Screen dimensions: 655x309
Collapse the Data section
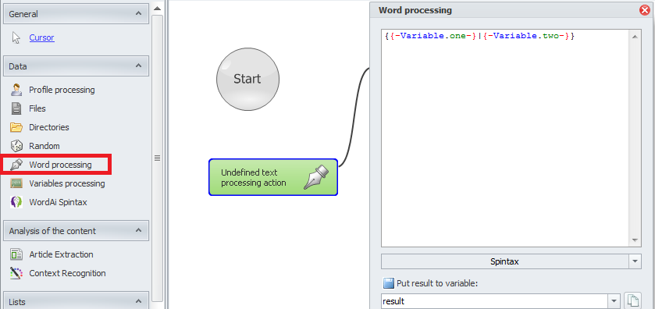click(138, 66)
